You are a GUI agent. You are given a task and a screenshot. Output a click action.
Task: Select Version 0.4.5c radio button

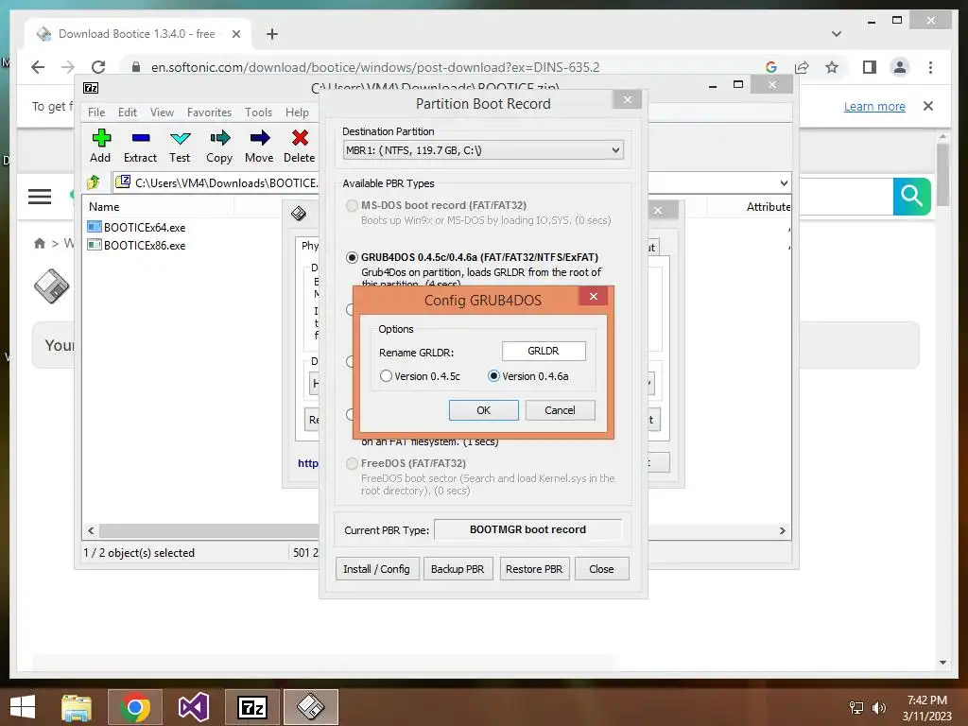coord(386,376)
